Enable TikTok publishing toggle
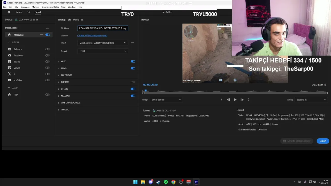The height and width of the screenshot is (186, 331). [47, 62]
